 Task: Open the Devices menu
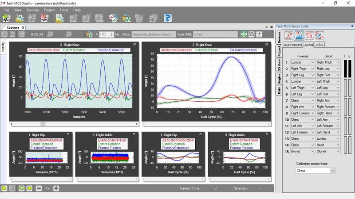(x=32, y=10)
